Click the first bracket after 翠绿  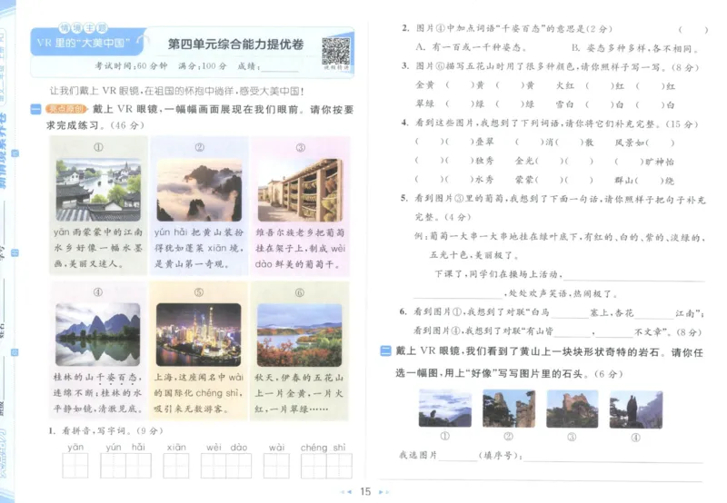click(x=461, y=104)
